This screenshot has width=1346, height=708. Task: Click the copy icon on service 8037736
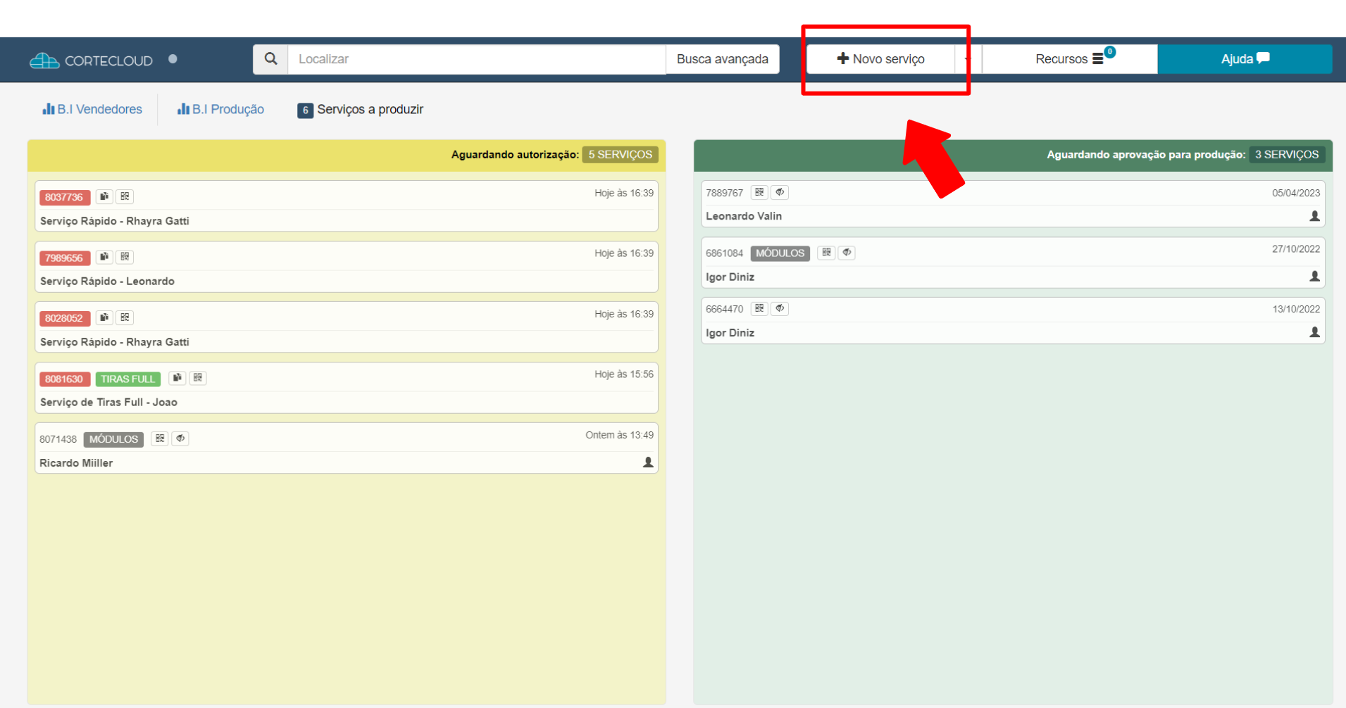tap(104, 196)
